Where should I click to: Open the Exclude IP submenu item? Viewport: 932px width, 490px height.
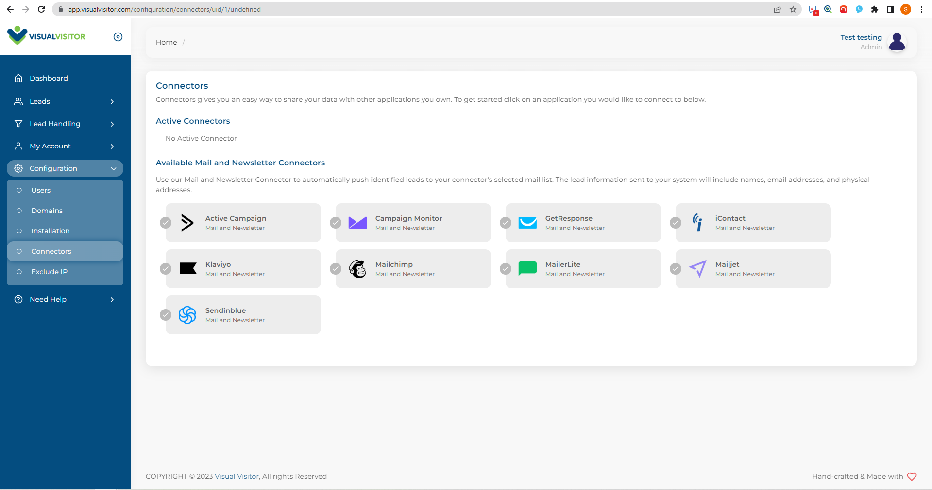coord(65,272)
